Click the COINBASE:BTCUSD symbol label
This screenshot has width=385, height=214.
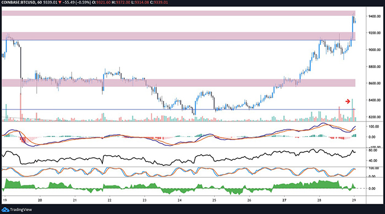(18, 2)
